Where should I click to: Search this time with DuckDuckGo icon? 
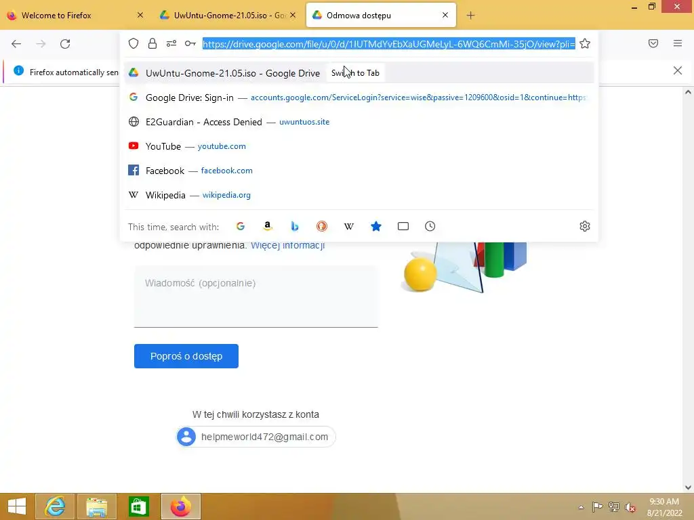pos(322,226)
